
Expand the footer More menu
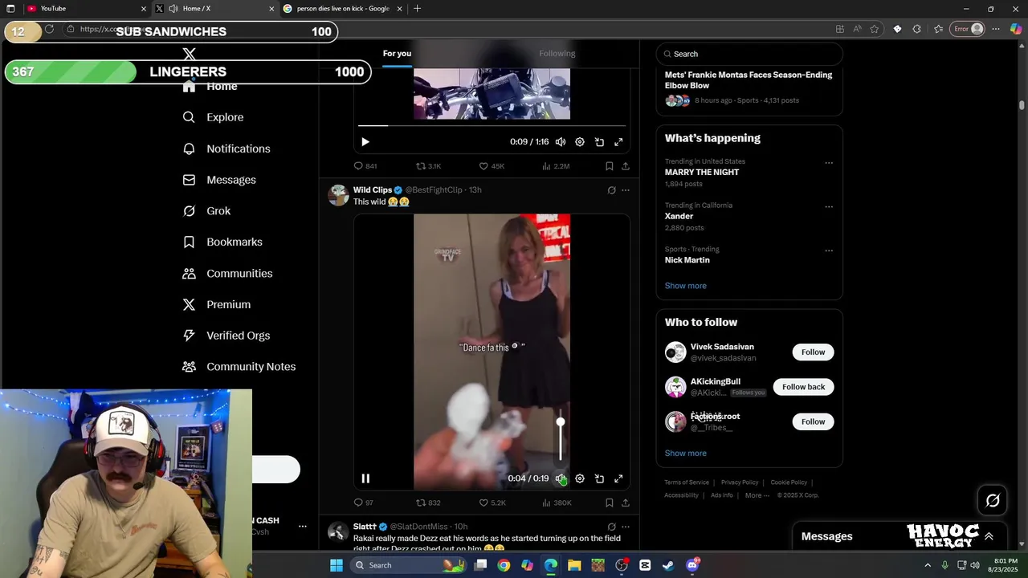point(757,495)
